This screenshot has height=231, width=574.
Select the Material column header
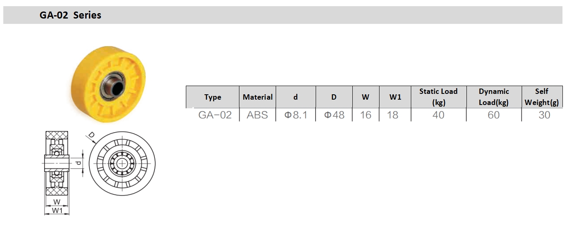pos(258,97)
